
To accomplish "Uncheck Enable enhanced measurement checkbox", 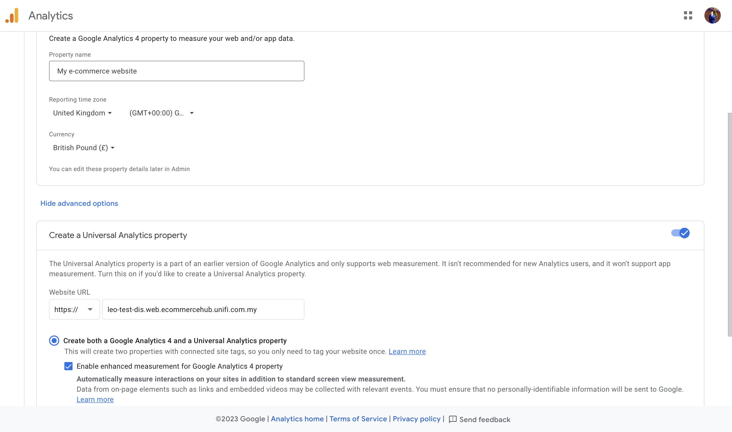I will click(x=68, y=366).
